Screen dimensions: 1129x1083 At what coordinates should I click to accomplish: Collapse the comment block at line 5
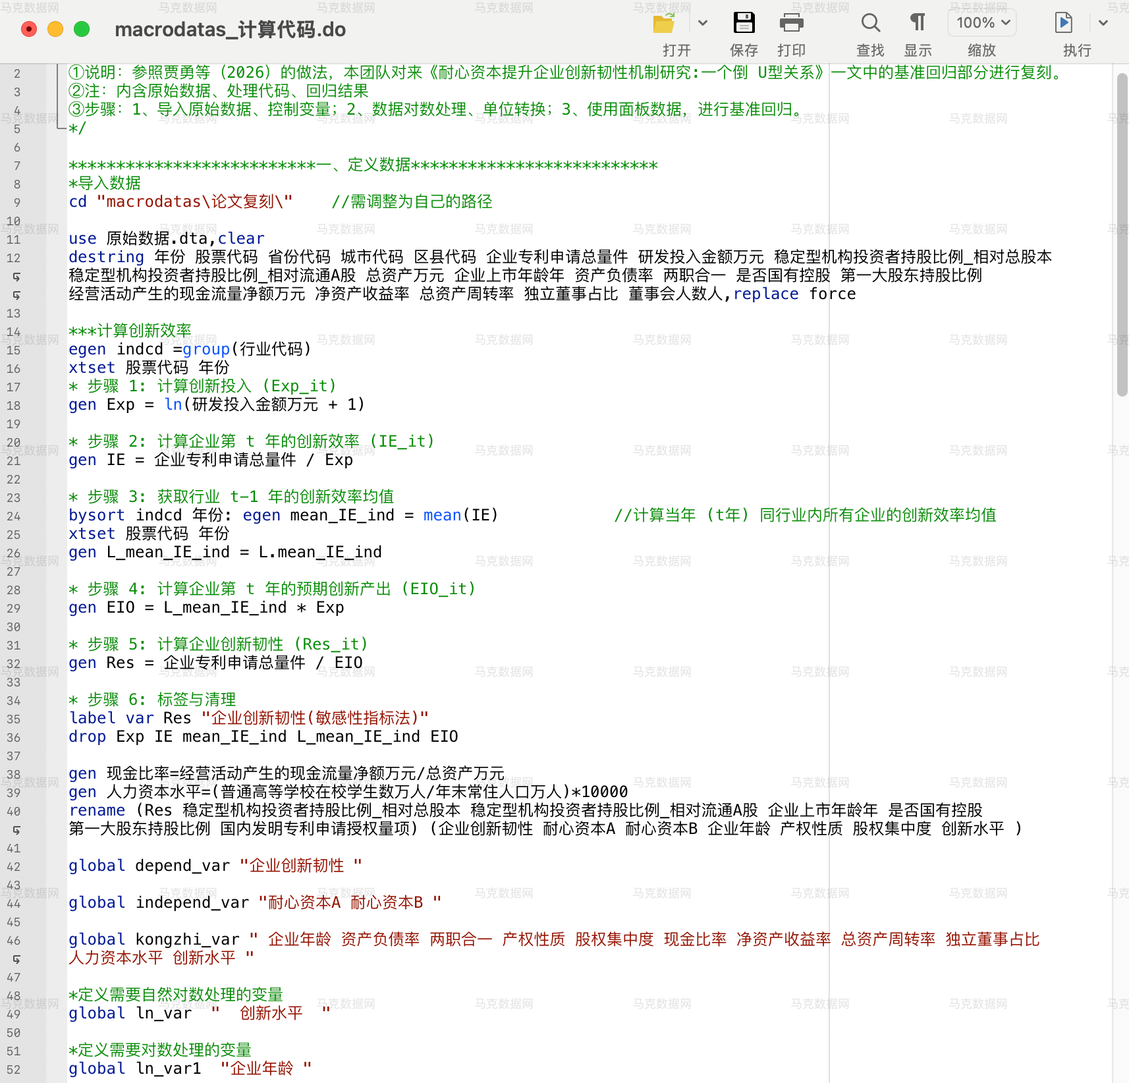[x=61, y=128]
